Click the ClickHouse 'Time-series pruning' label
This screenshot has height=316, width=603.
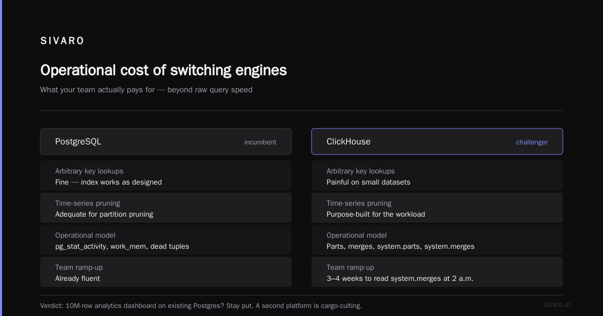[359, 203]
